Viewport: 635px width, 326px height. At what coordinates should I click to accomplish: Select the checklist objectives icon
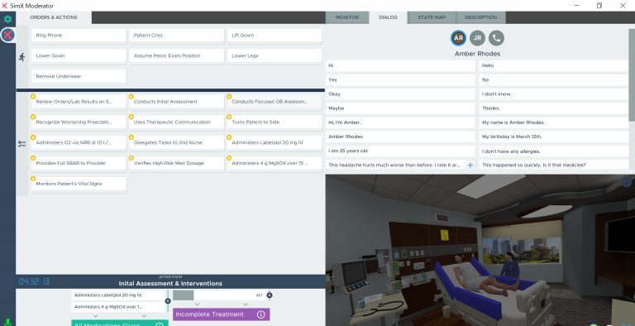pos(21,144)
